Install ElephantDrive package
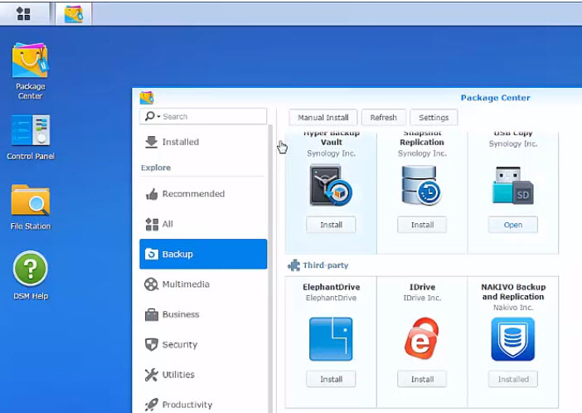The width and height of the screenshot is (582, 413). point(331,379)
